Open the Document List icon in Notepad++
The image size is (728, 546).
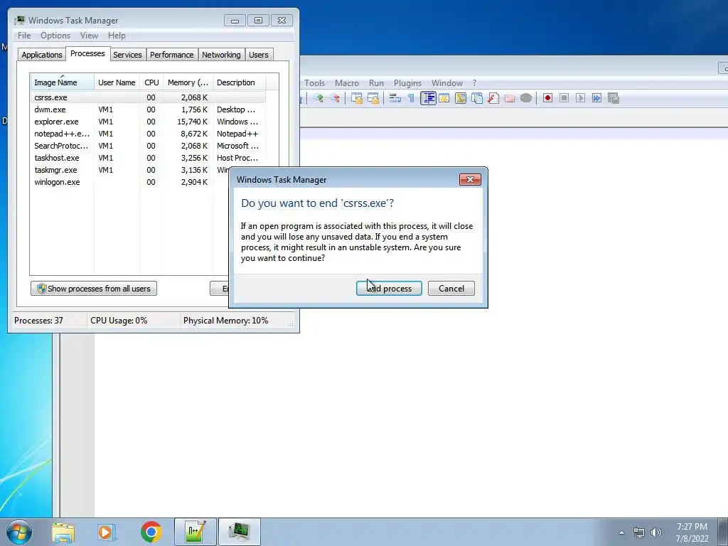point(477,98)
